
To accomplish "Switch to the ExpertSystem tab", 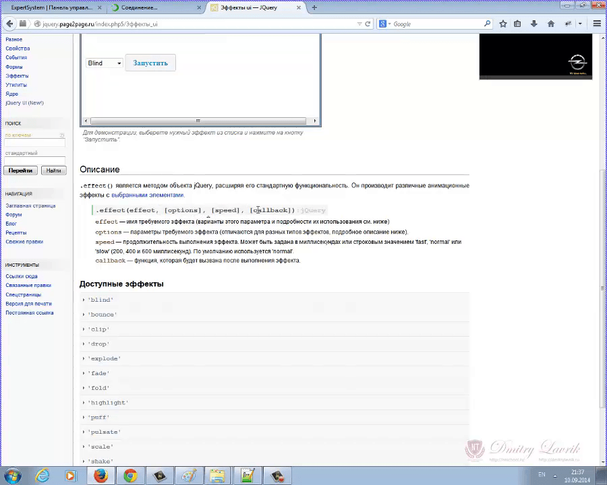I will pyautogui.click(x=51, y=7).
